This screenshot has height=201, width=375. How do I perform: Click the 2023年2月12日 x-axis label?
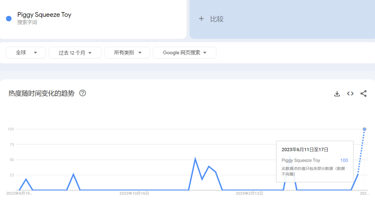(x=249, y=193)
